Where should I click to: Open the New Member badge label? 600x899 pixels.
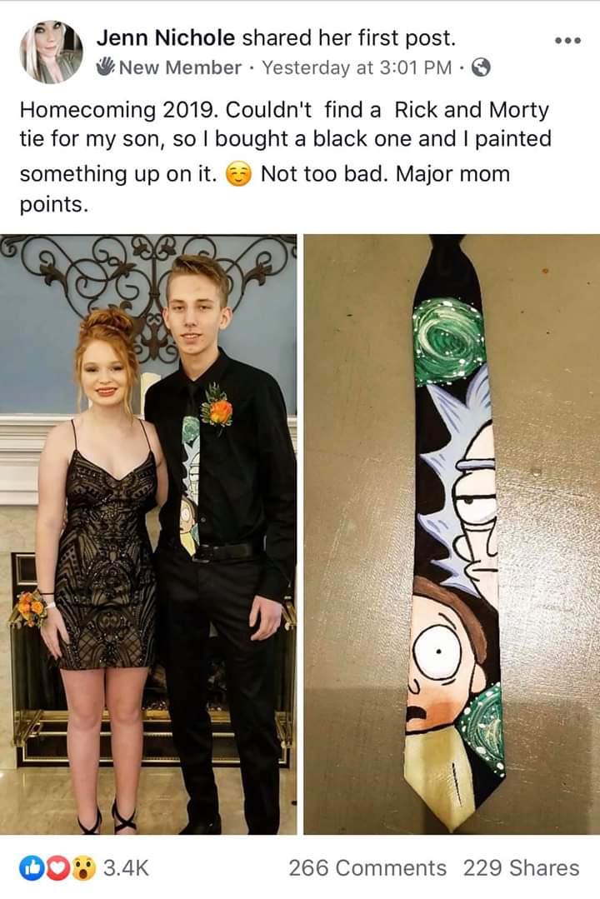tap(180, 67)
